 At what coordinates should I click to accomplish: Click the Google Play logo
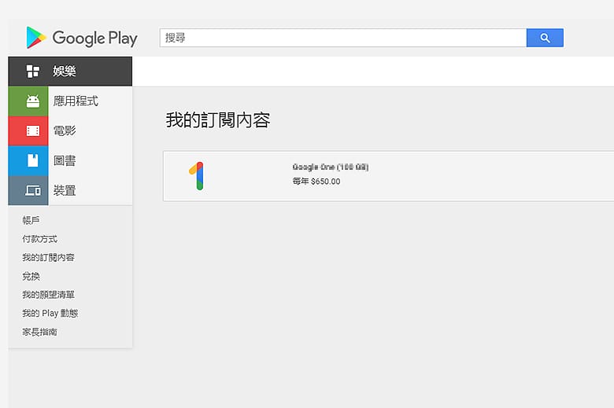(x=82, y=38)
